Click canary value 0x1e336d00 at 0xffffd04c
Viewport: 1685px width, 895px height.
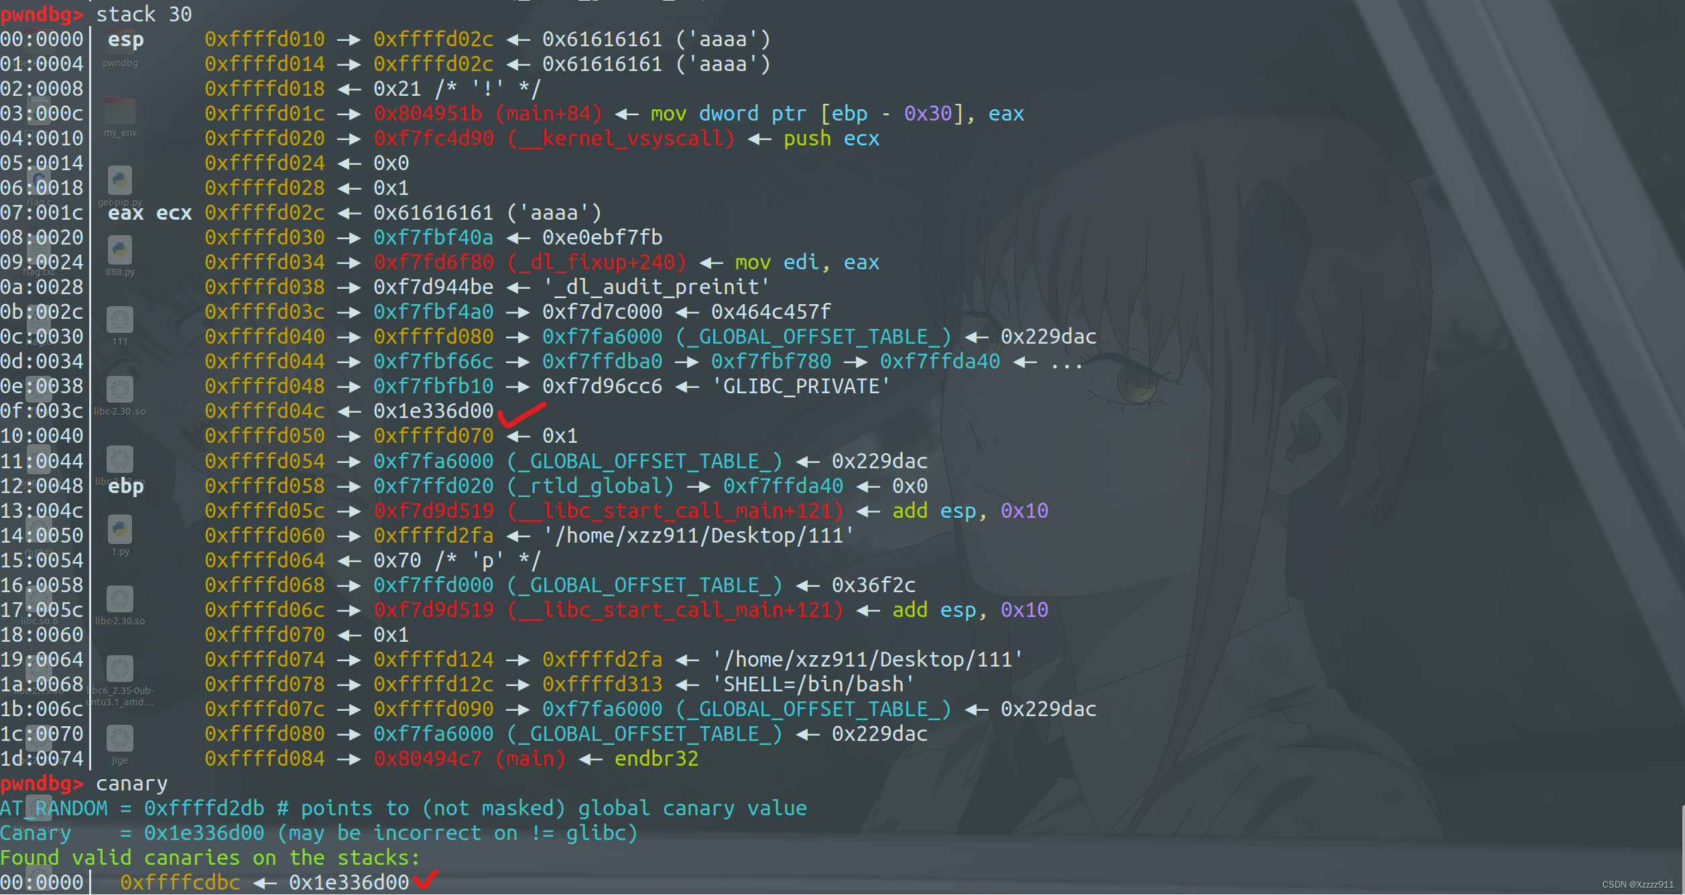(x=433, y=411)
